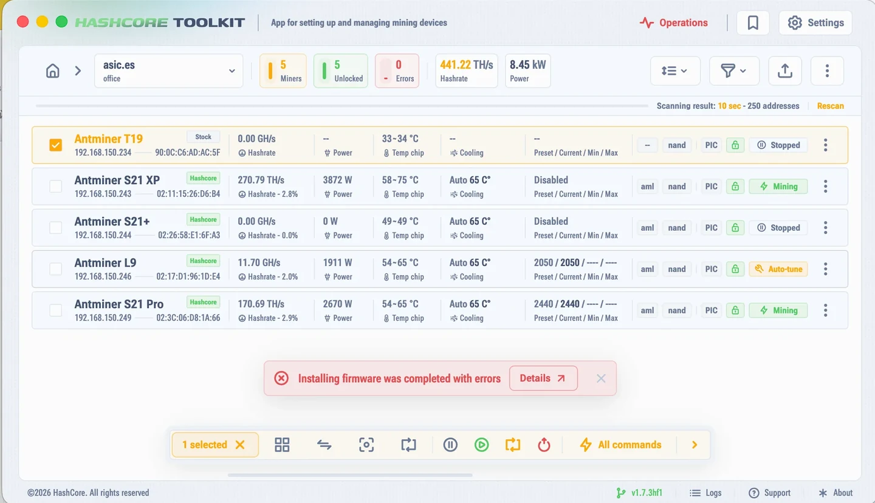Open the bookmark icon button

pyautogui.click(x=753, y=23)
